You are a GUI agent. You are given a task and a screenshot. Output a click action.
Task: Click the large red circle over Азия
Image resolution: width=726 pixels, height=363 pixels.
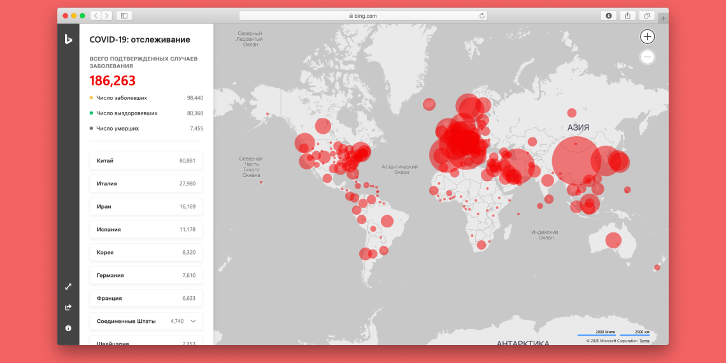(x=576, y=160)
